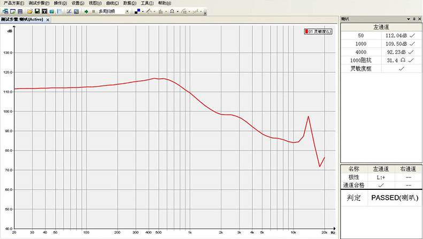Toggle the 01 灵敏度(L) legend entry
This screenshot has height=239, width=423.
coord(319,32)
